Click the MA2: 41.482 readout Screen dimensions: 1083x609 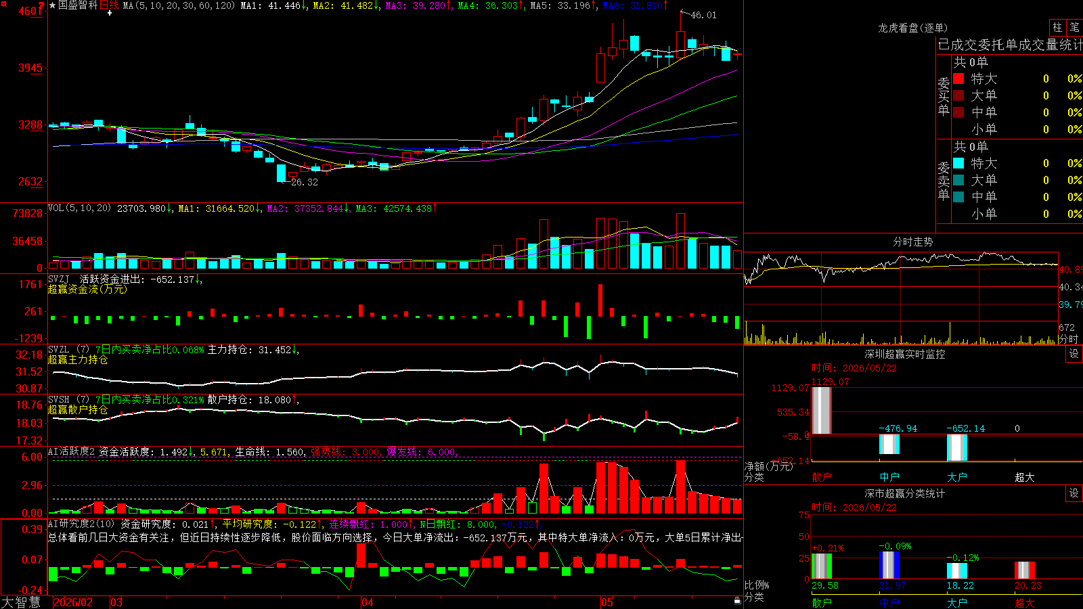(x=346, y=5)
